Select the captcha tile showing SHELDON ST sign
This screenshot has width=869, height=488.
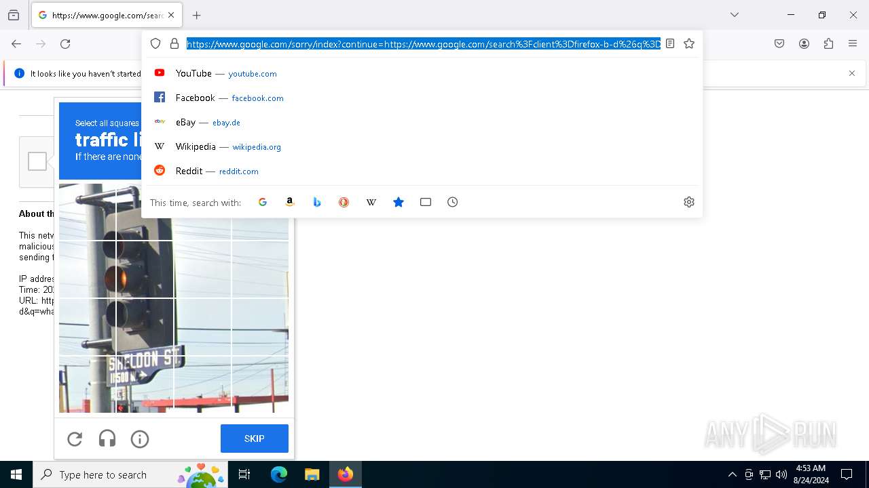pyautogui.click(x=145, y=384)
